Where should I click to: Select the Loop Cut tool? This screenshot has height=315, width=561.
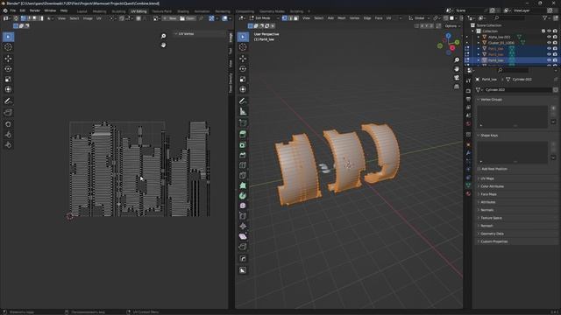click(x=243, y=165)
